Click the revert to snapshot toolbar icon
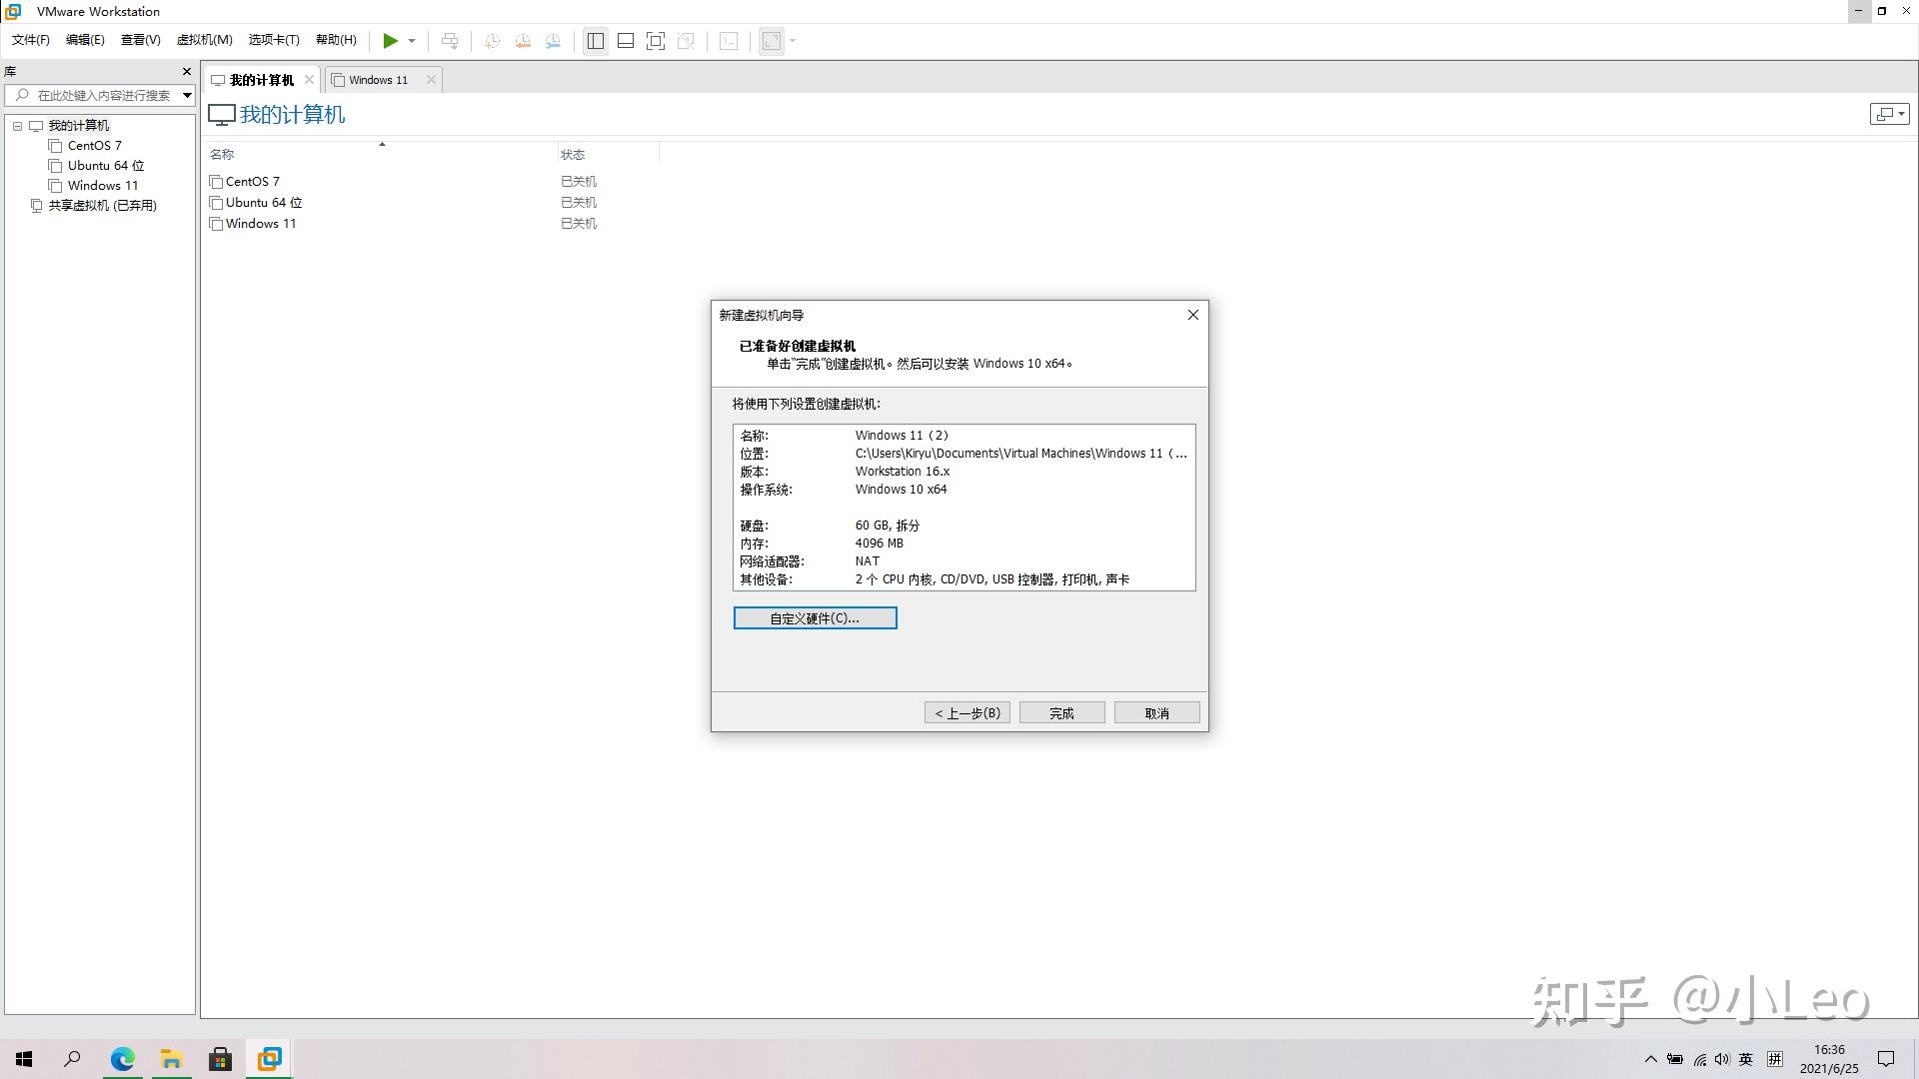 click(523, 41)
